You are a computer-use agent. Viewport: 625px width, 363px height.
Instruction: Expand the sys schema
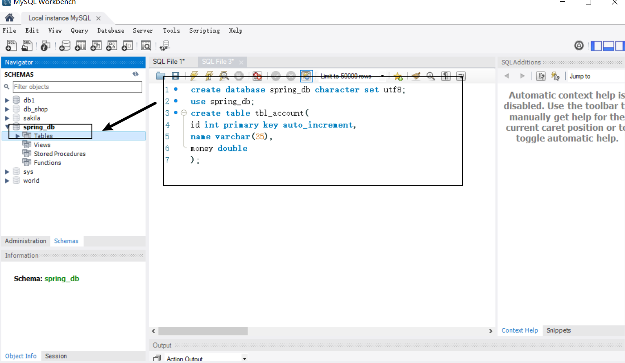(x=7, y=171)
